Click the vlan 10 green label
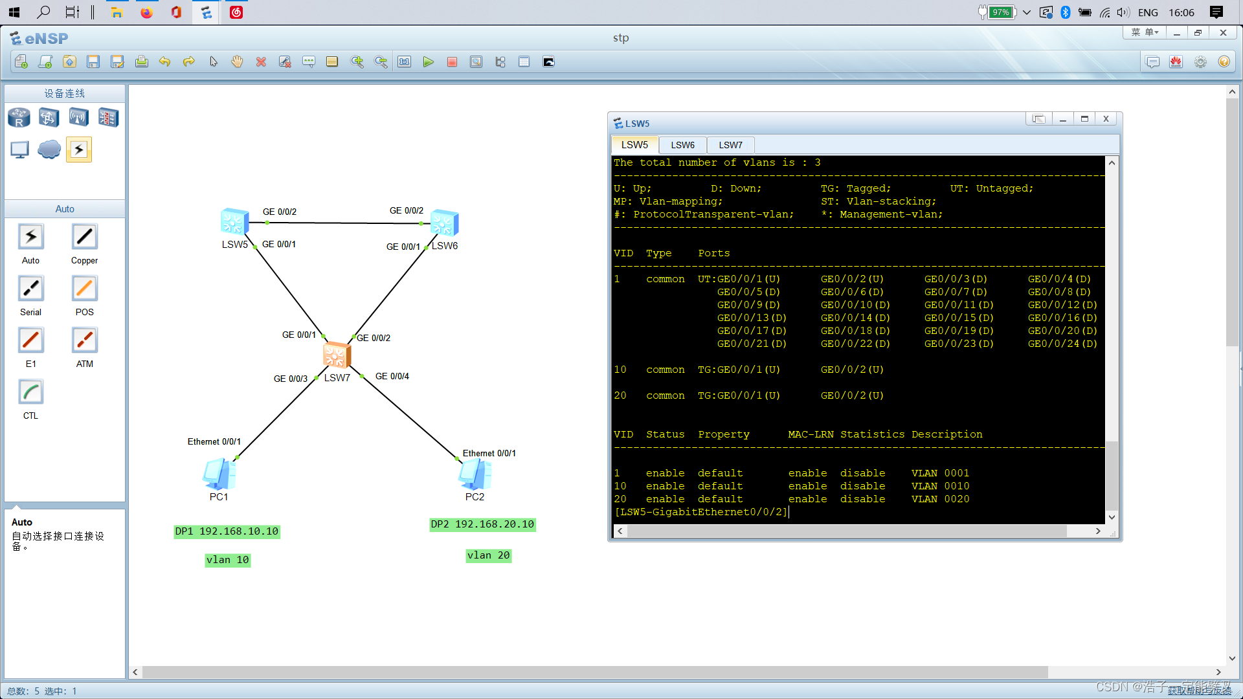This screenshot has height=699, width=1243. 227,560
